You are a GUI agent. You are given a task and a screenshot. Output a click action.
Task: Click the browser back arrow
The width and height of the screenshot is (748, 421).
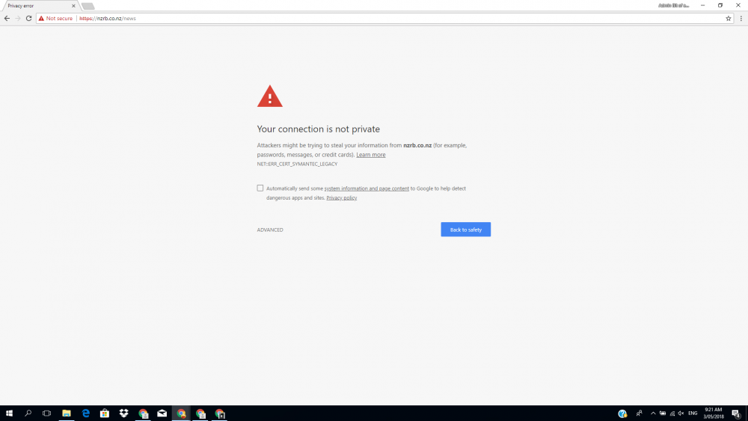coord(7,18)
